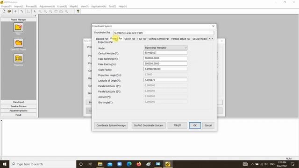This screenshot has width=299, height=168.
Task: Open the Map(M) menu
Action: pos(74,7)
